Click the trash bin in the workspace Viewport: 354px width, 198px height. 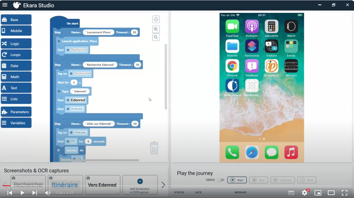(154, 148)
